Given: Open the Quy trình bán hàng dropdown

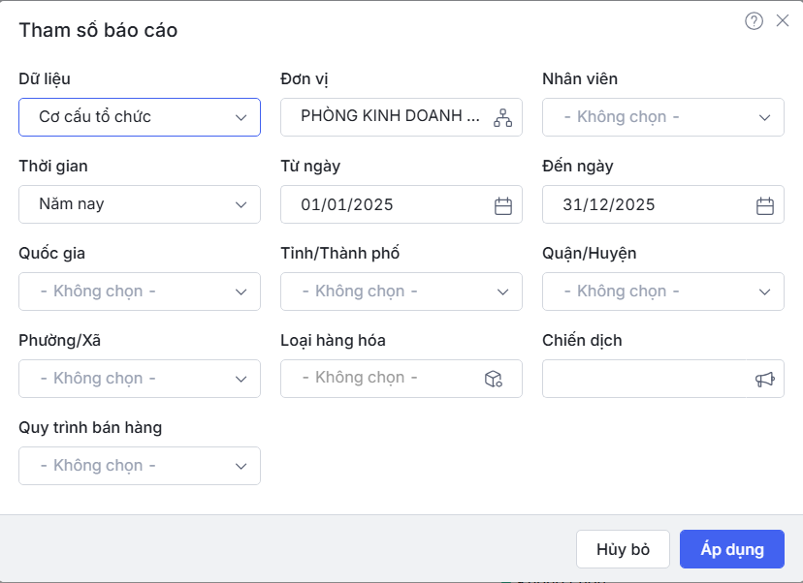Looking at the screenshot, I should click(140, 466).
